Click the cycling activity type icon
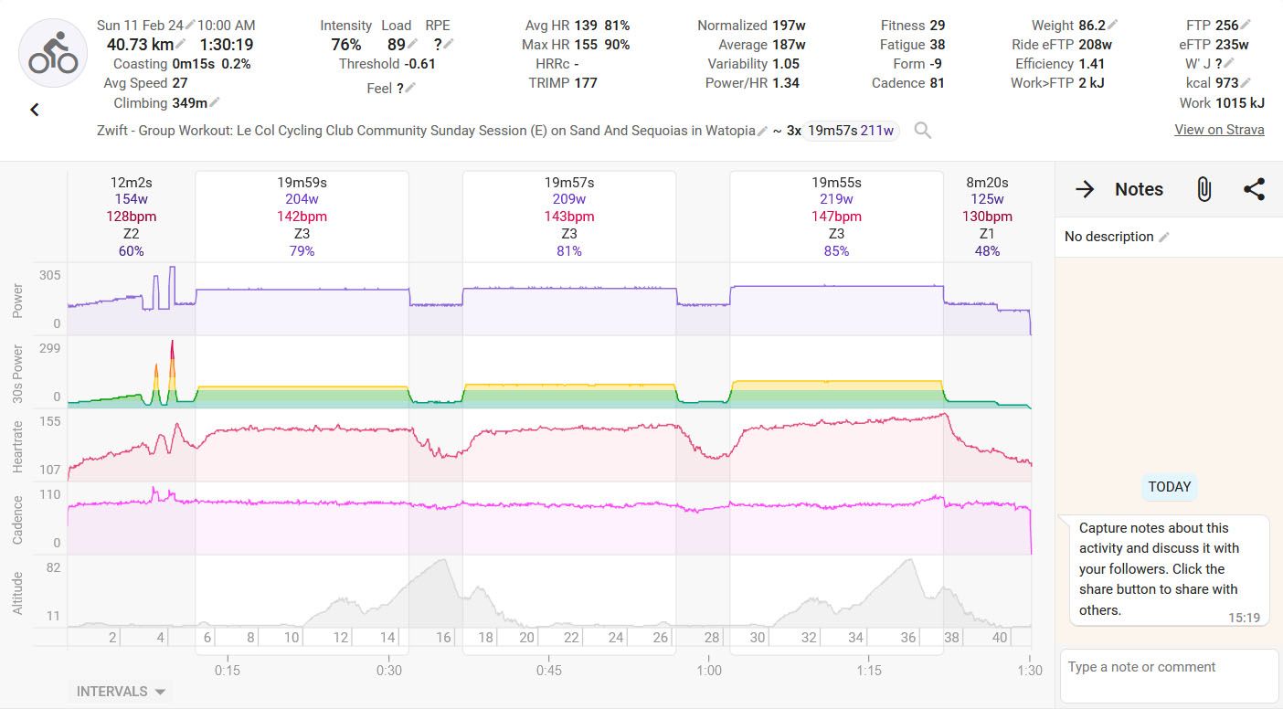The height and width of the screenshot is (709, 1283). tap(53, 53)
